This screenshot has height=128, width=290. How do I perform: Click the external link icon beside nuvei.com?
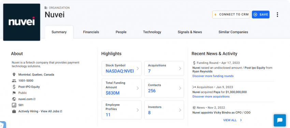34,99
